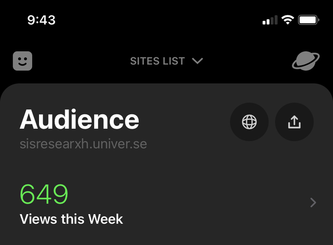Tap the Views this Week label
Image resolution: width=333 pixels, height=245 pixels.
71,219
